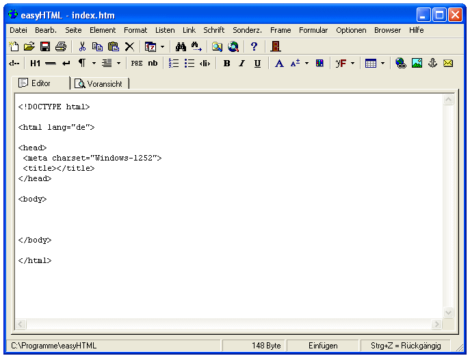Expand the date/time insert dropdown arrow
Image resolution: width=470 pixels, height=358 pixels.
click(162, 46)
